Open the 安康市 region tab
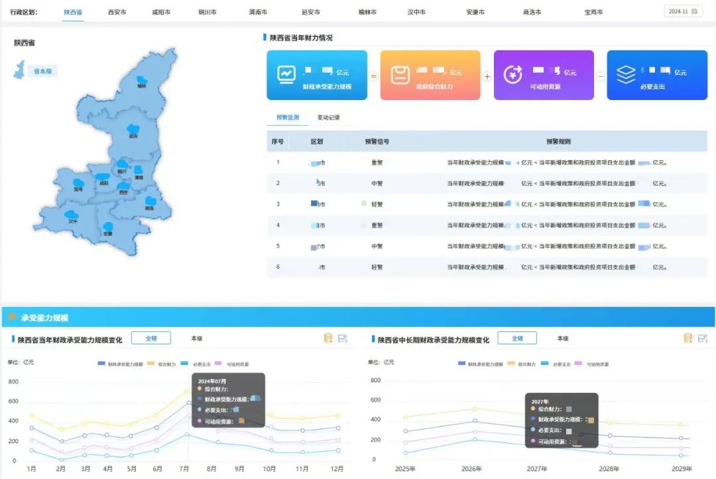This screenshot has width=716, height=479. tap(475, 13)
